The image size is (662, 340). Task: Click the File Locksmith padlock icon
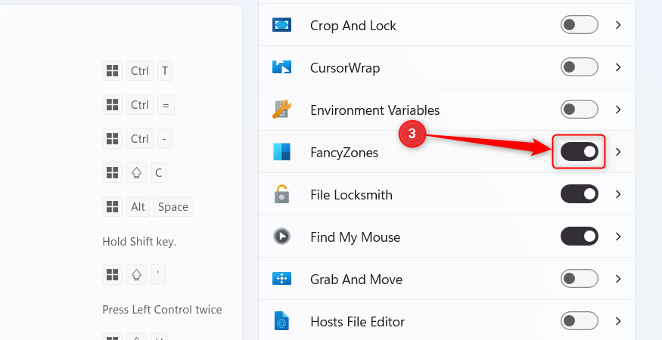point(281,194)
